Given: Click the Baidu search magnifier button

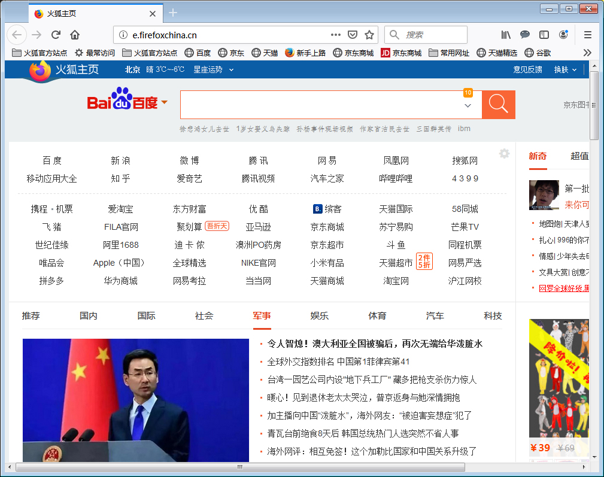Looking at the screenshot, I should click(498, 104).
